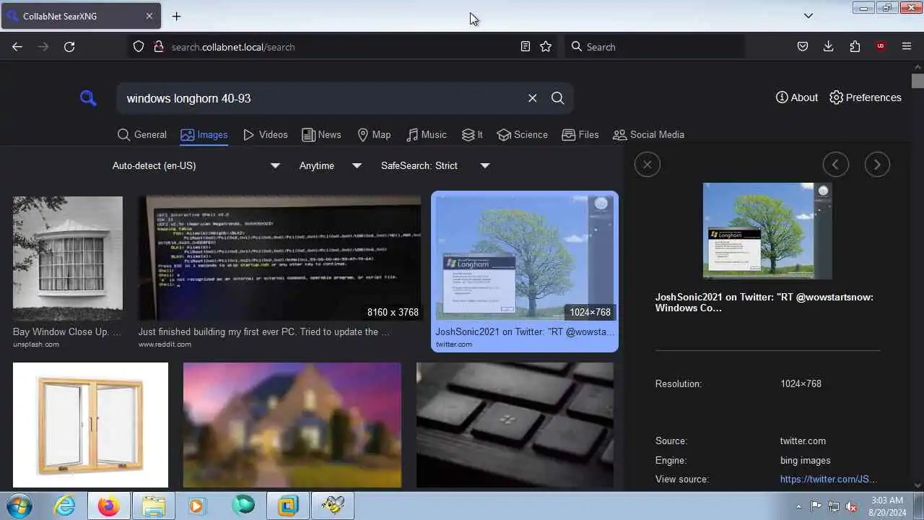This screenshot has width=924, height=520.
Task: Open the About page
Action: pyautogui.click(x=797, y=97)
